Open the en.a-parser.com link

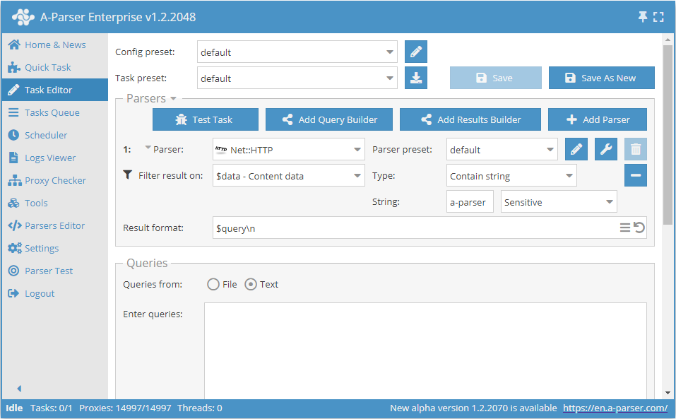(615, 408)
